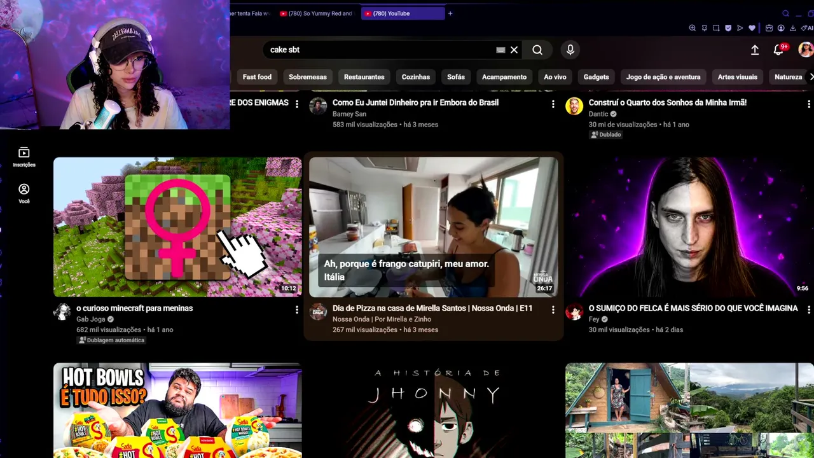
Task: Click the send arrow icon in toolbar
Action: point(740,28)
